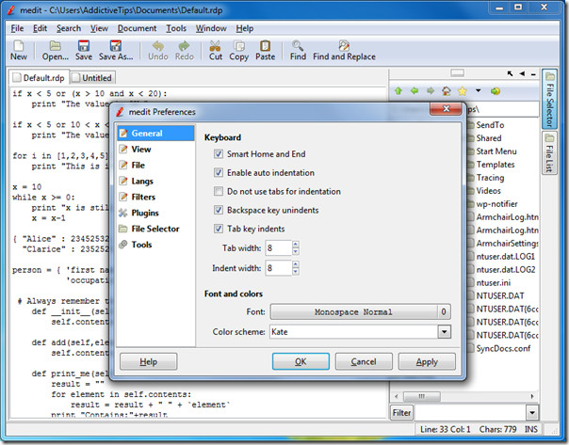Click the Indent width input field

coord(278,268)
